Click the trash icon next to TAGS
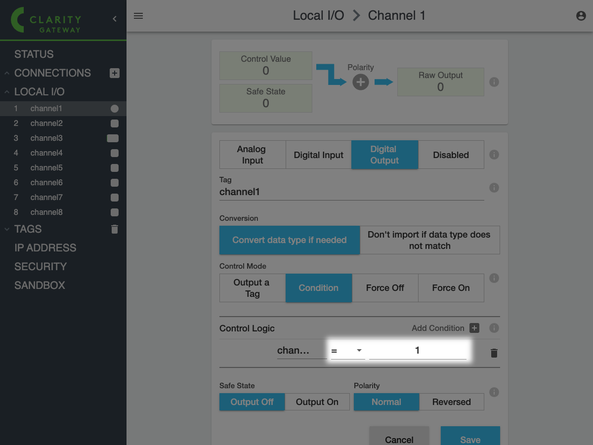 (x=115, y=229)
